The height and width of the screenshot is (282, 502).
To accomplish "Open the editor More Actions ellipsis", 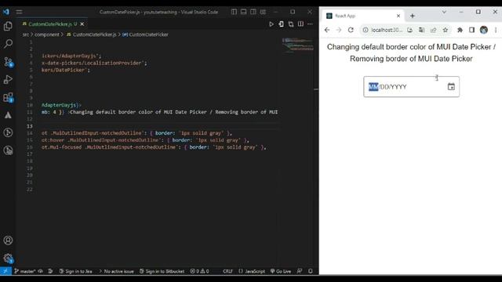I will (x=310, y=24).
